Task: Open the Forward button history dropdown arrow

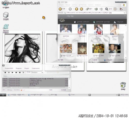Action: 73,9
